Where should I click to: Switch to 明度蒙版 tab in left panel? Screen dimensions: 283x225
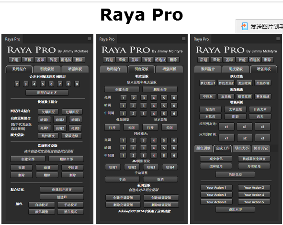tap(47, 69)
